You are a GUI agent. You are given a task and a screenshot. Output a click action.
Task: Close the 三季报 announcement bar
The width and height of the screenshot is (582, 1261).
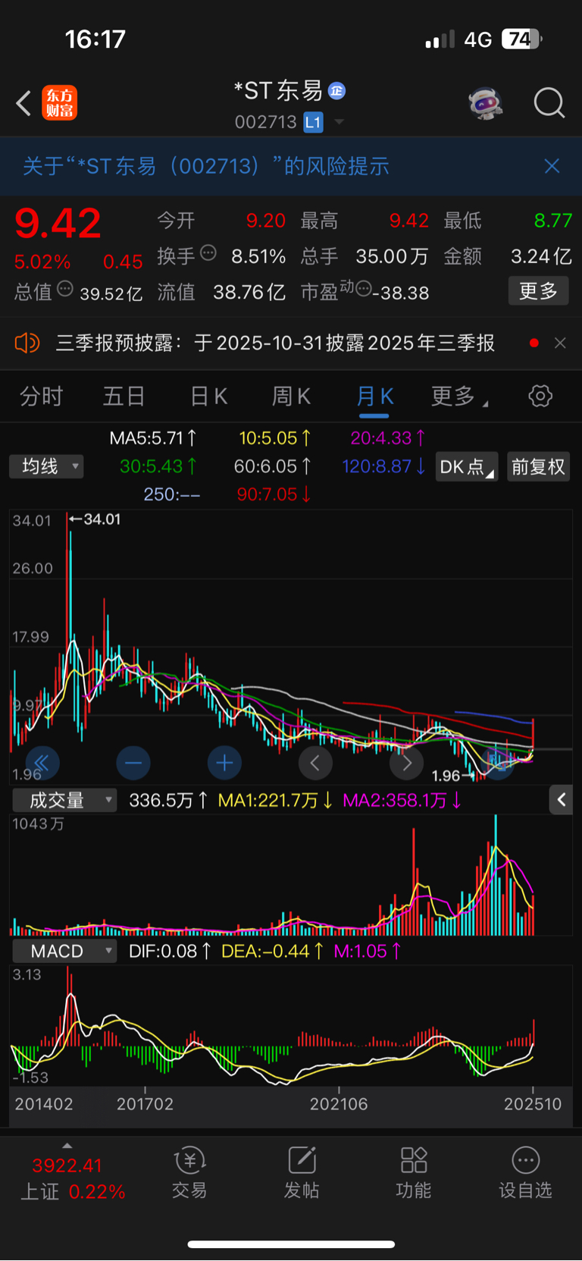pyautogui.click(x=560, y=343)
